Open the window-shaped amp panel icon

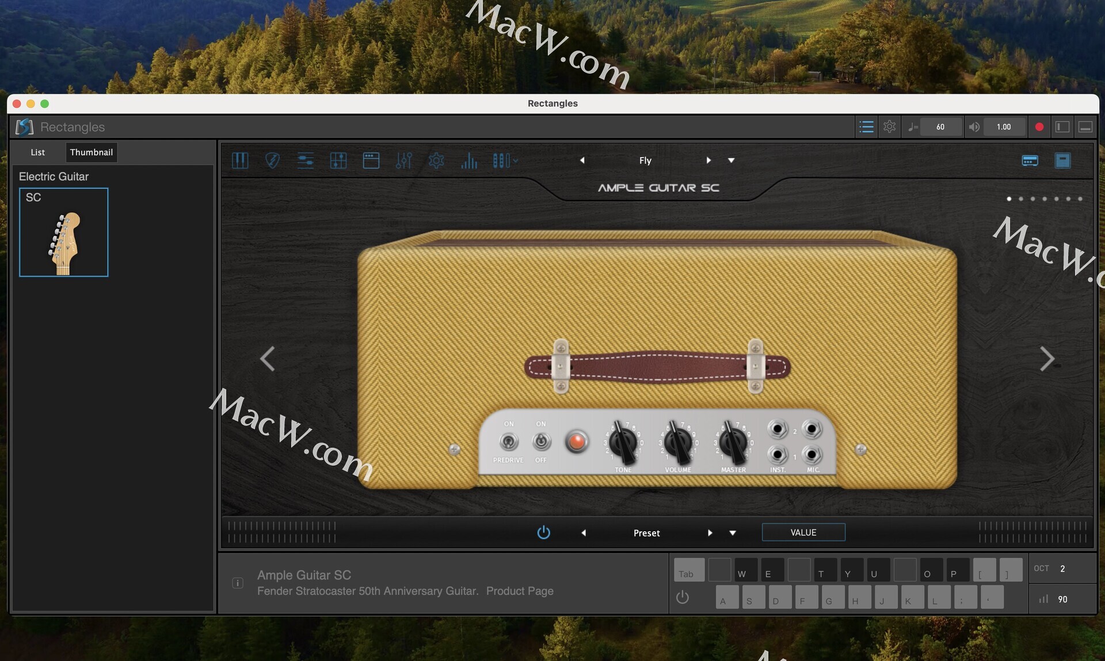coord(371,160)
